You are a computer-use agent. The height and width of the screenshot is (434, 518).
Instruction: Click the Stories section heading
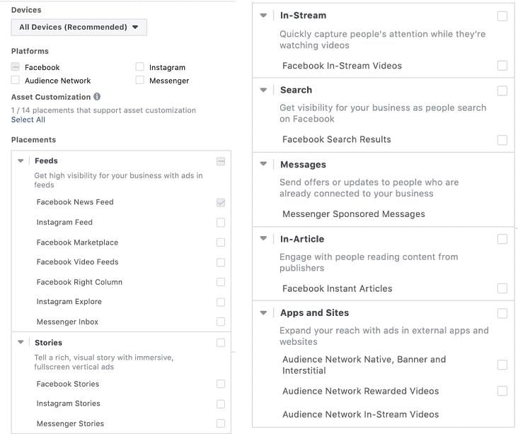pos(48,343)
